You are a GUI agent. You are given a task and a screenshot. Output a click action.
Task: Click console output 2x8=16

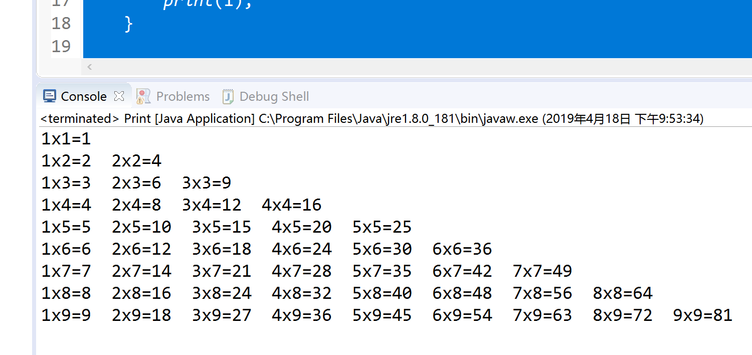coord(142,293)
